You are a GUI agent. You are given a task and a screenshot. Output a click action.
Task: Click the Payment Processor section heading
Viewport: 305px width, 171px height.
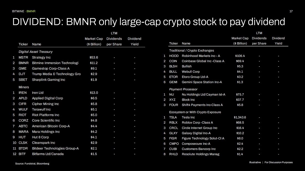point(183,89)
